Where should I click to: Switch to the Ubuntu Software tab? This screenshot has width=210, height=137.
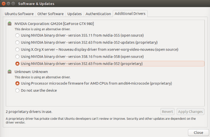click(x=20, y=14)
